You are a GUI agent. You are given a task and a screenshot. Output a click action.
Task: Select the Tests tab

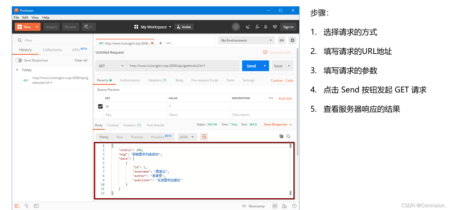(x=230, y=80)
